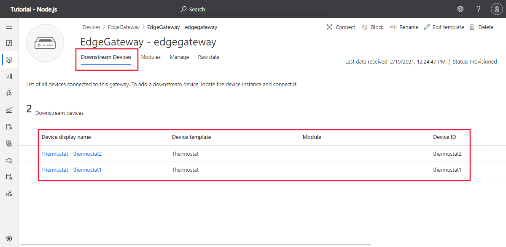Open settings gear in top bar
Screen dimensions: 506x247
click(x=460, y=9)
